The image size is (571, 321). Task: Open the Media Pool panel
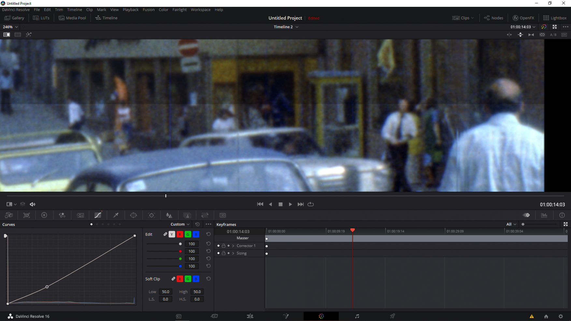[x=72, y=18]
